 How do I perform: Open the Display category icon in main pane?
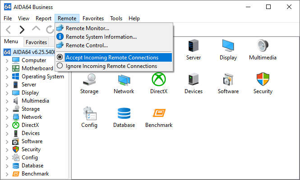click(228, 45)
